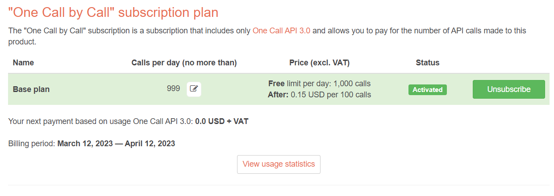Image resolution: width=554 pixels, height=196 pixels.
Task: Click the Price (excl. VAT) column header
Action: tap(319, 63)
